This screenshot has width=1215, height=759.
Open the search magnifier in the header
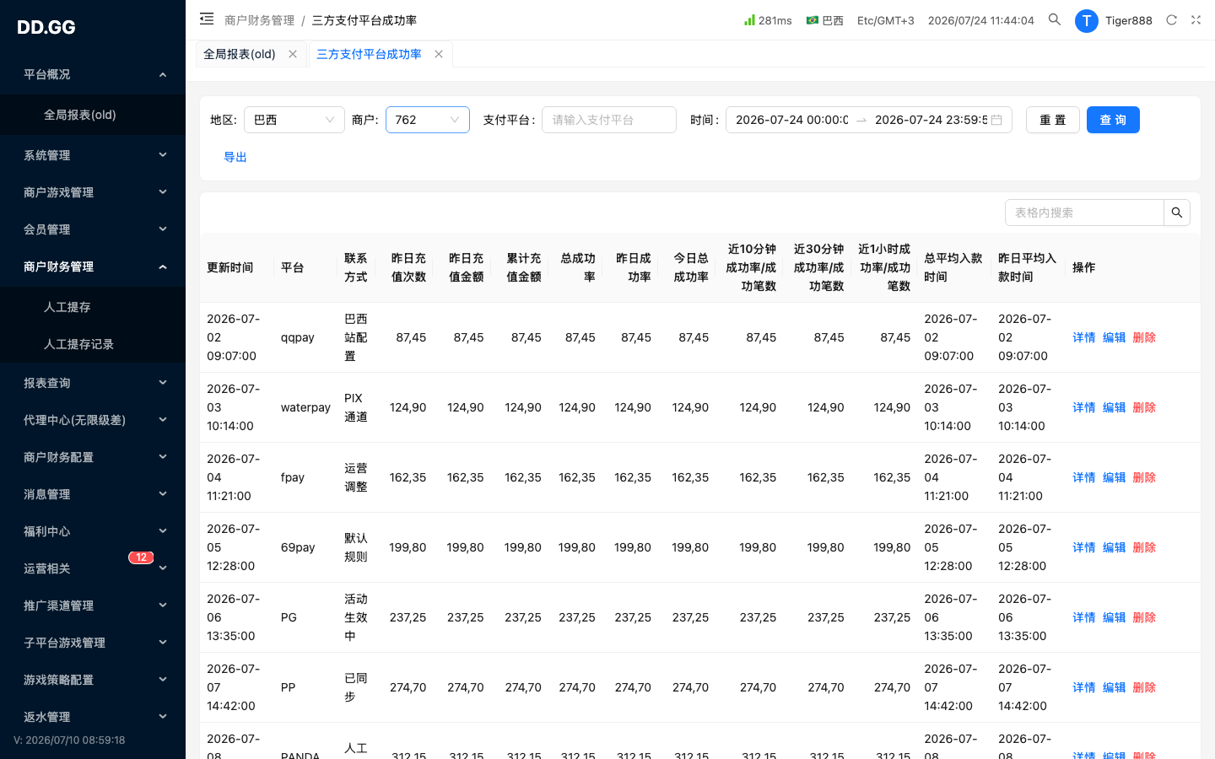pos(1055,19)
